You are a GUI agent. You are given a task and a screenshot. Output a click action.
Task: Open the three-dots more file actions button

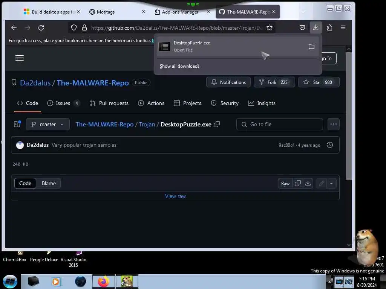pos(334,124)
